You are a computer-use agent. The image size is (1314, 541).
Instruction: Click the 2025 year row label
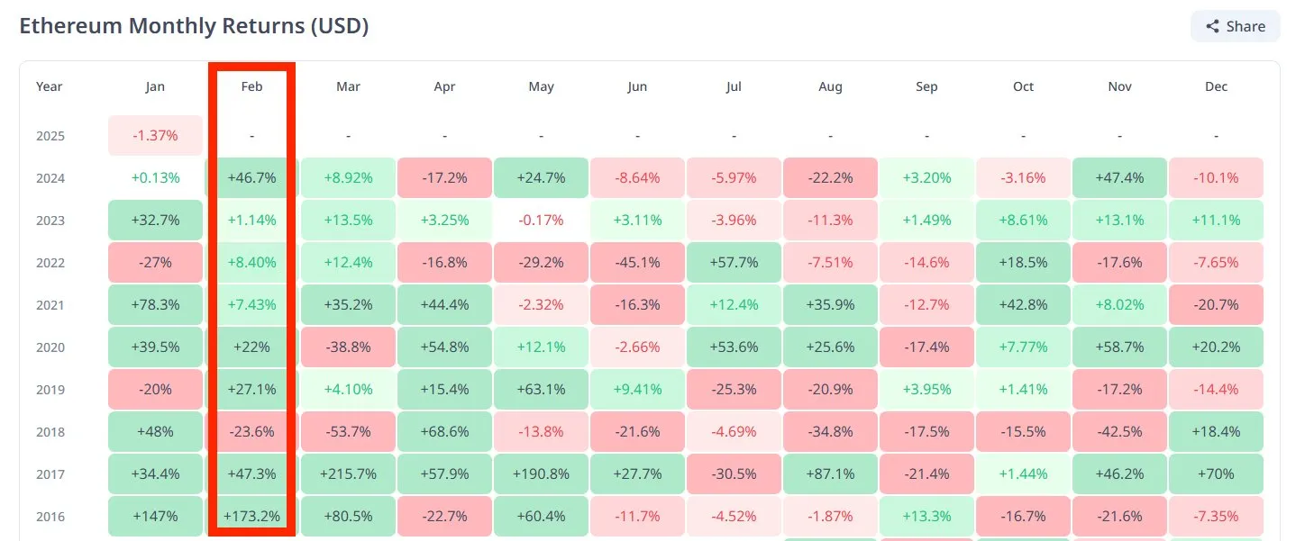click(x=50, y=135)
